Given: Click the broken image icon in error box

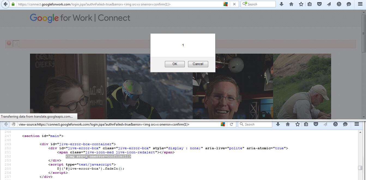Looking at the screenshot, I should pyautogui.click(x=16, y=44).
